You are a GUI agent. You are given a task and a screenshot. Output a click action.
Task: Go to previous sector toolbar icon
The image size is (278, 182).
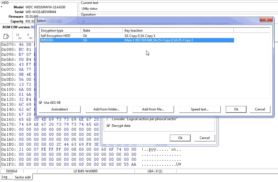29,36
